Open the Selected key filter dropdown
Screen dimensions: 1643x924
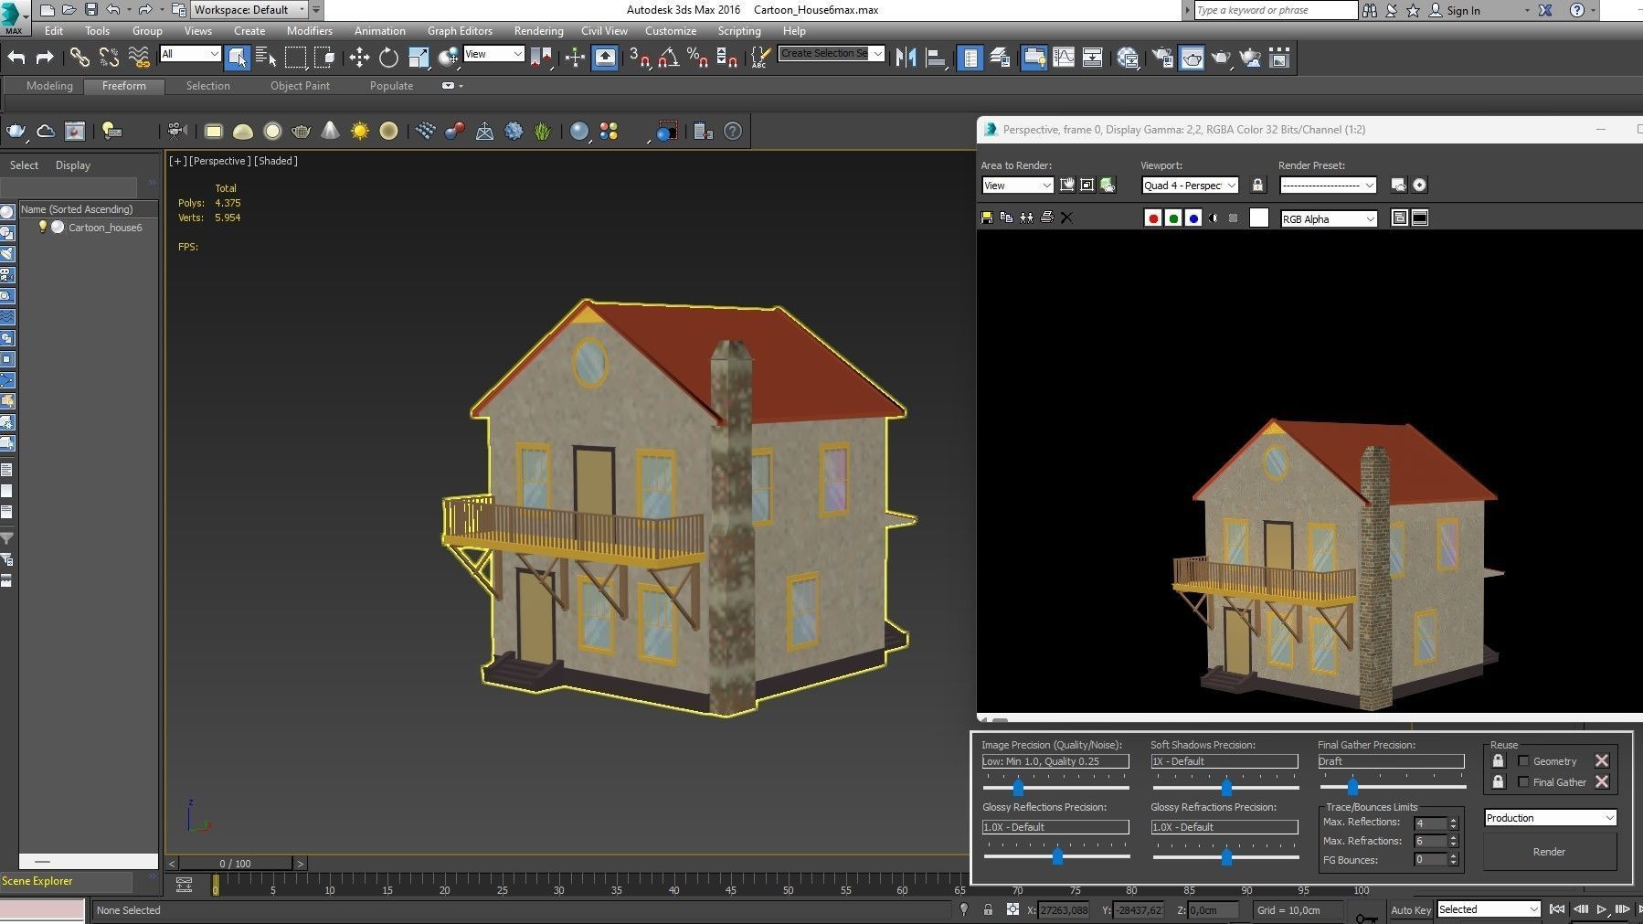click(1489, 909)
